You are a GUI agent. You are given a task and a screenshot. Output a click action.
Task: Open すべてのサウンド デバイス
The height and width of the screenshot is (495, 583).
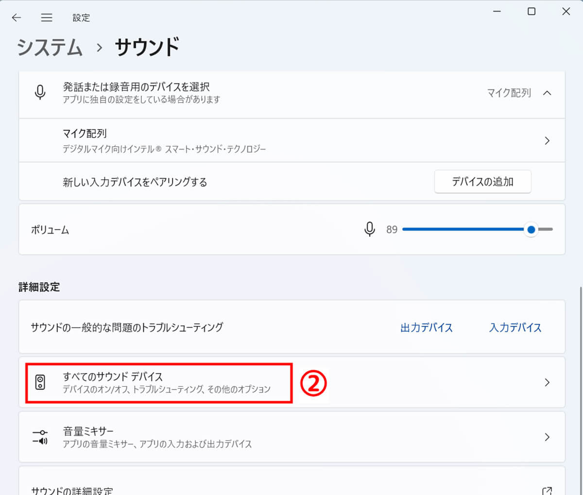pyautogui.click(x=292, y=382)
